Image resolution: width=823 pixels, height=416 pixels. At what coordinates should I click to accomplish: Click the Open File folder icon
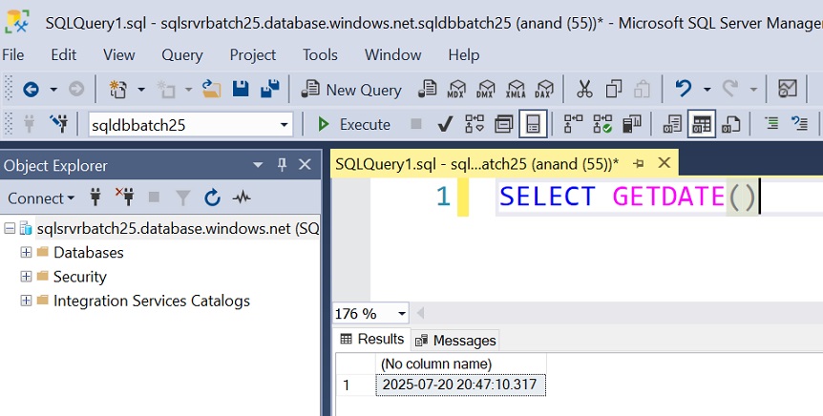click(x=212, y=89)
